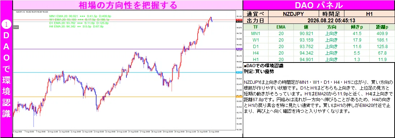Click the '時間足' label cell

331,14
